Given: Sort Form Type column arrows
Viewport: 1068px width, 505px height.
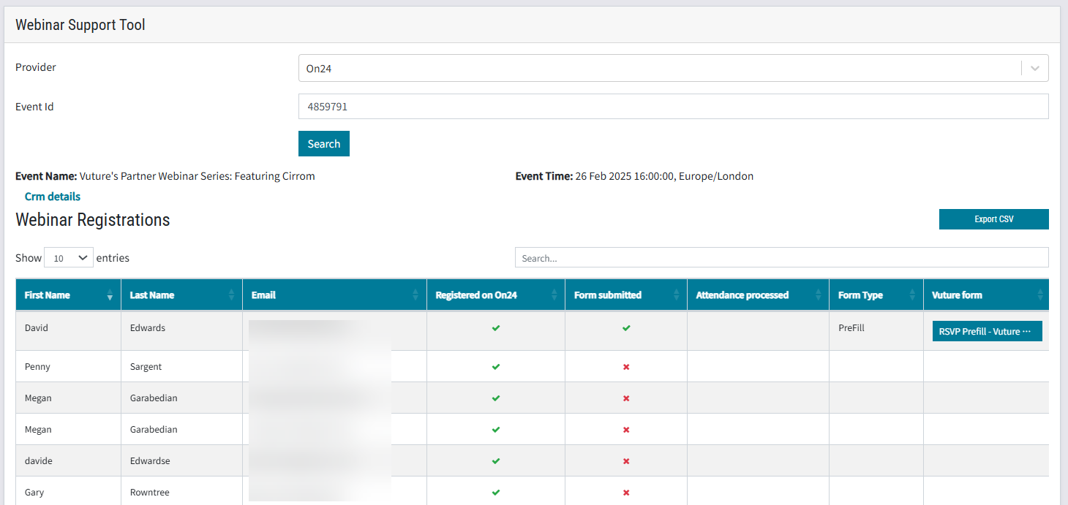Looking at the screenshot, I should [x=912, y=295].
